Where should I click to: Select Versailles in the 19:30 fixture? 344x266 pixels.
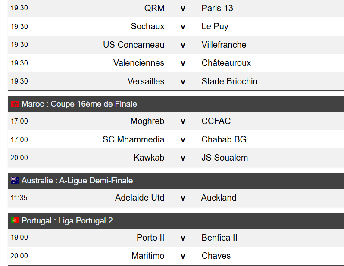tap(146, 81)
